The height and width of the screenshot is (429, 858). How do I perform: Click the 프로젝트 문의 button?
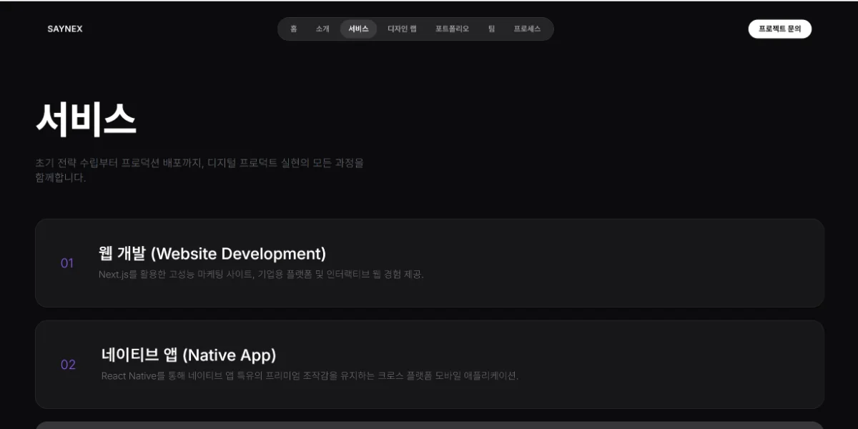[x=780, y=29]
